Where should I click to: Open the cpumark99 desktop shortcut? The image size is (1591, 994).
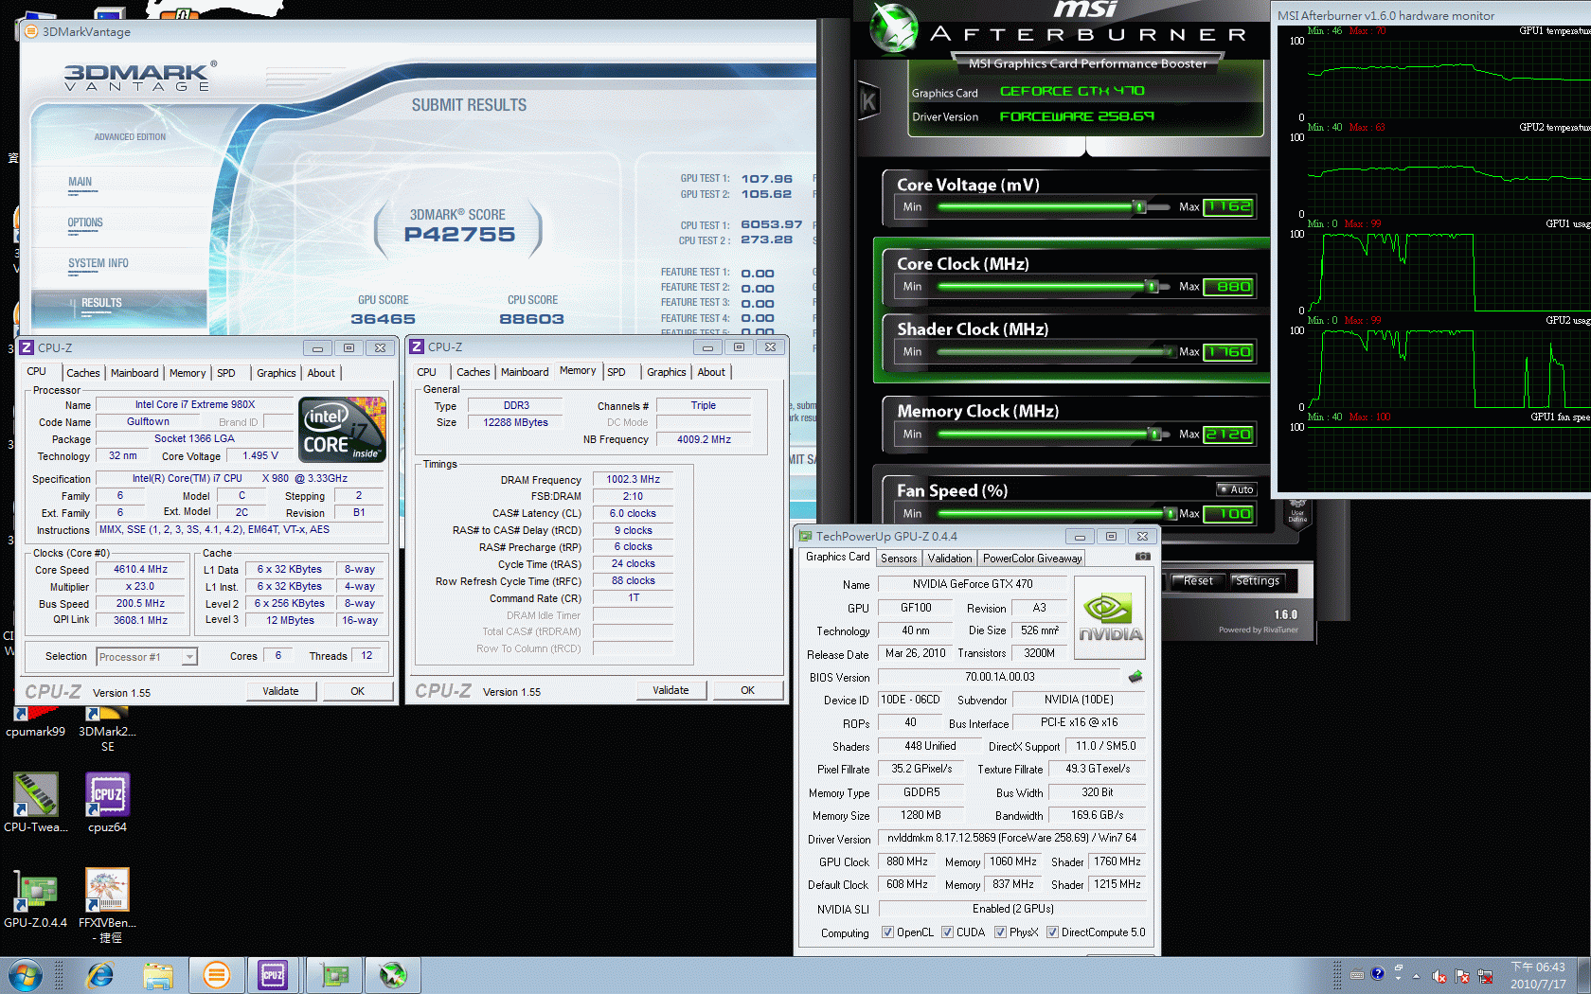point(35,719)
